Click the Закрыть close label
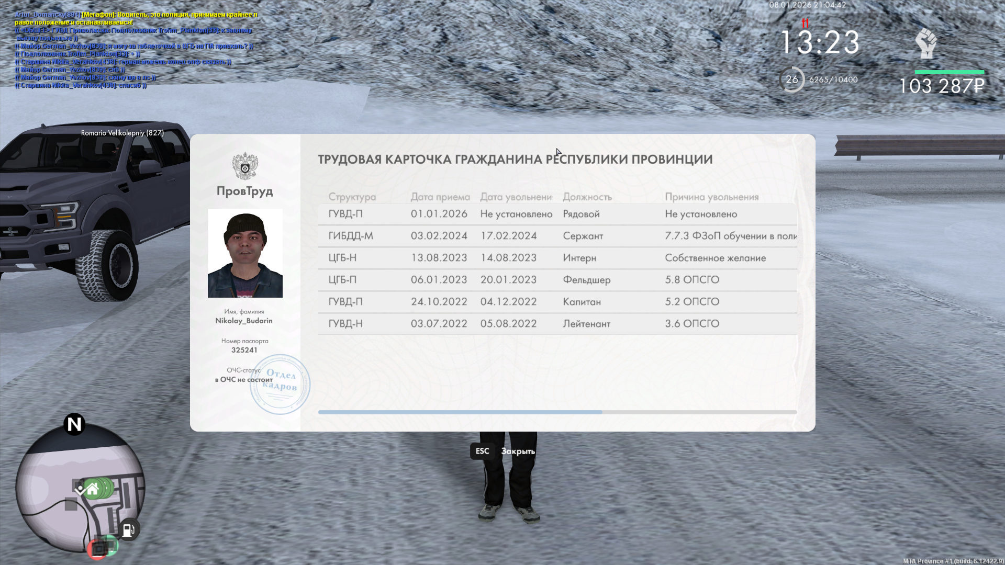The image size is (1005, 565). point(518,451)
